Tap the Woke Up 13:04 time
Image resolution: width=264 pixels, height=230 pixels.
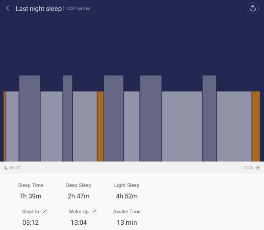(78, 223)
